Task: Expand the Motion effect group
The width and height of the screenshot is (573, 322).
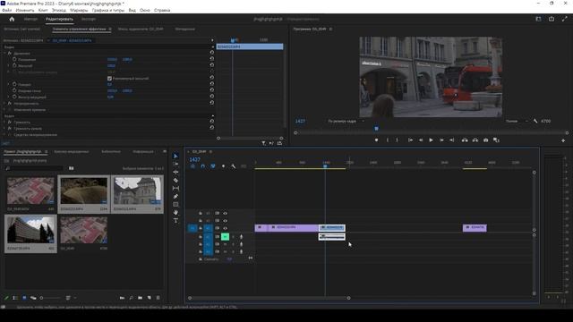Action: pyautogui.click(x=4, y=53)
